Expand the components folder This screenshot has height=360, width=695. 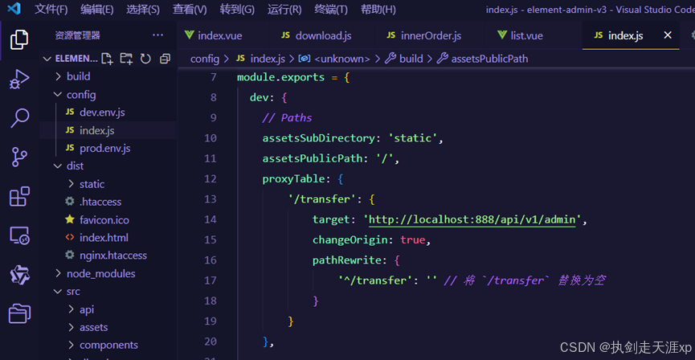tap(108, 345)
